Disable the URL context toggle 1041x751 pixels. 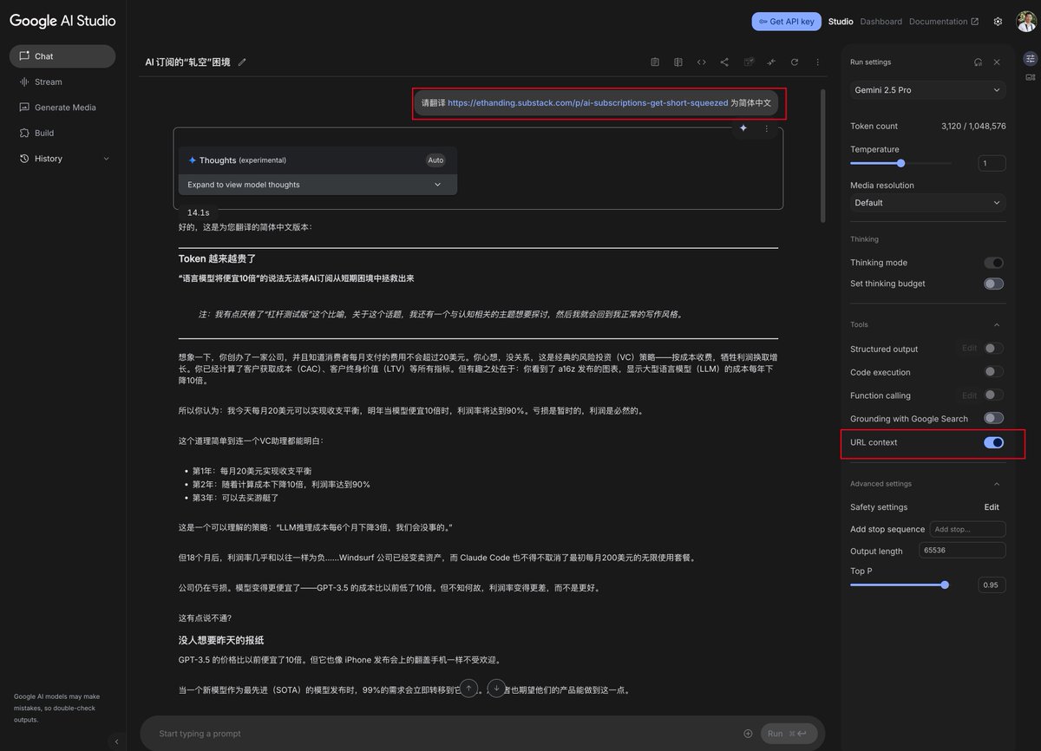point(993,442)
